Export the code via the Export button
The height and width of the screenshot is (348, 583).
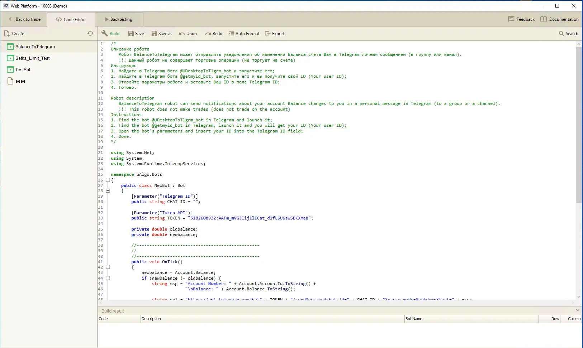click(275, 34)
